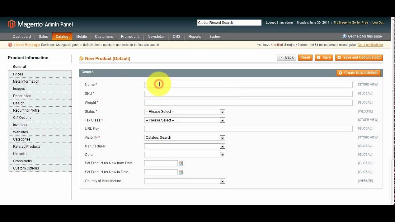395x222 pixels.
Task: Select the Prices tab
Action: pyautogui.click(x=39, y=74)
